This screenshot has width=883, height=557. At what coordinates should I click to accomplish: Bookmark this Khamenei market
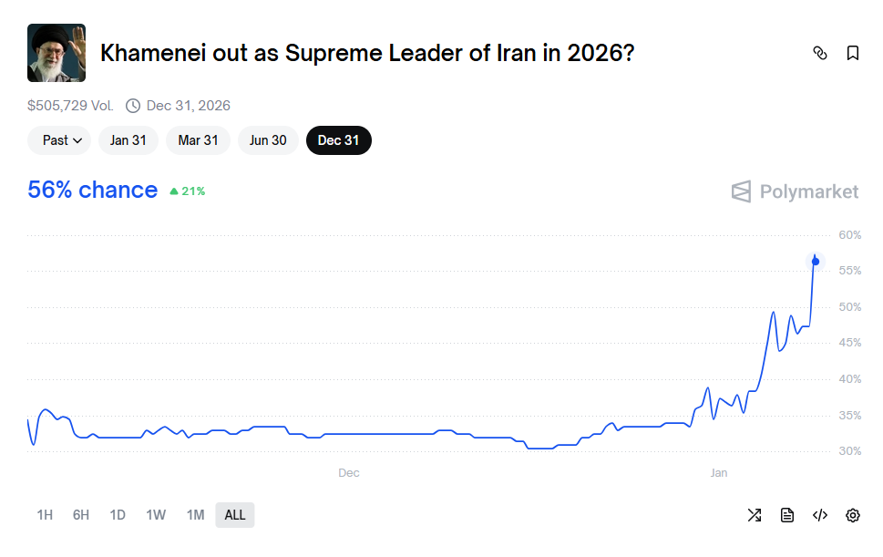point(853,53)
